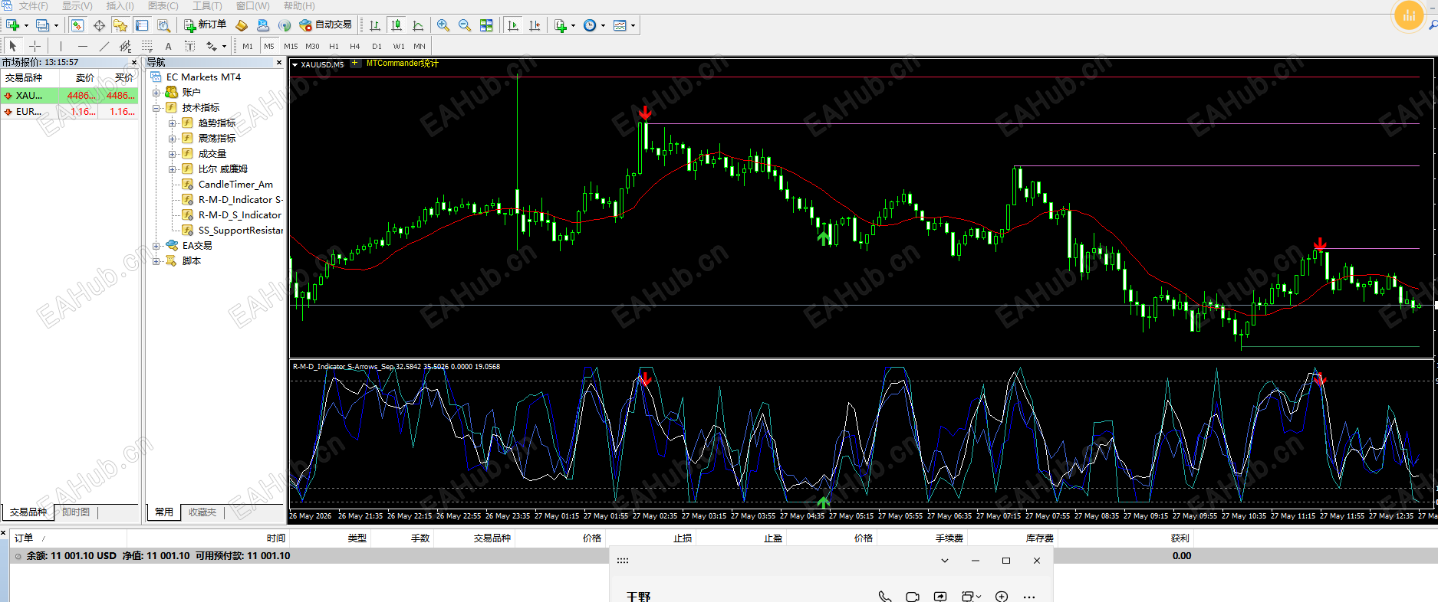The image size is (1438, 602).
Task: Open the indicators list dropdown
Action: 573,25
